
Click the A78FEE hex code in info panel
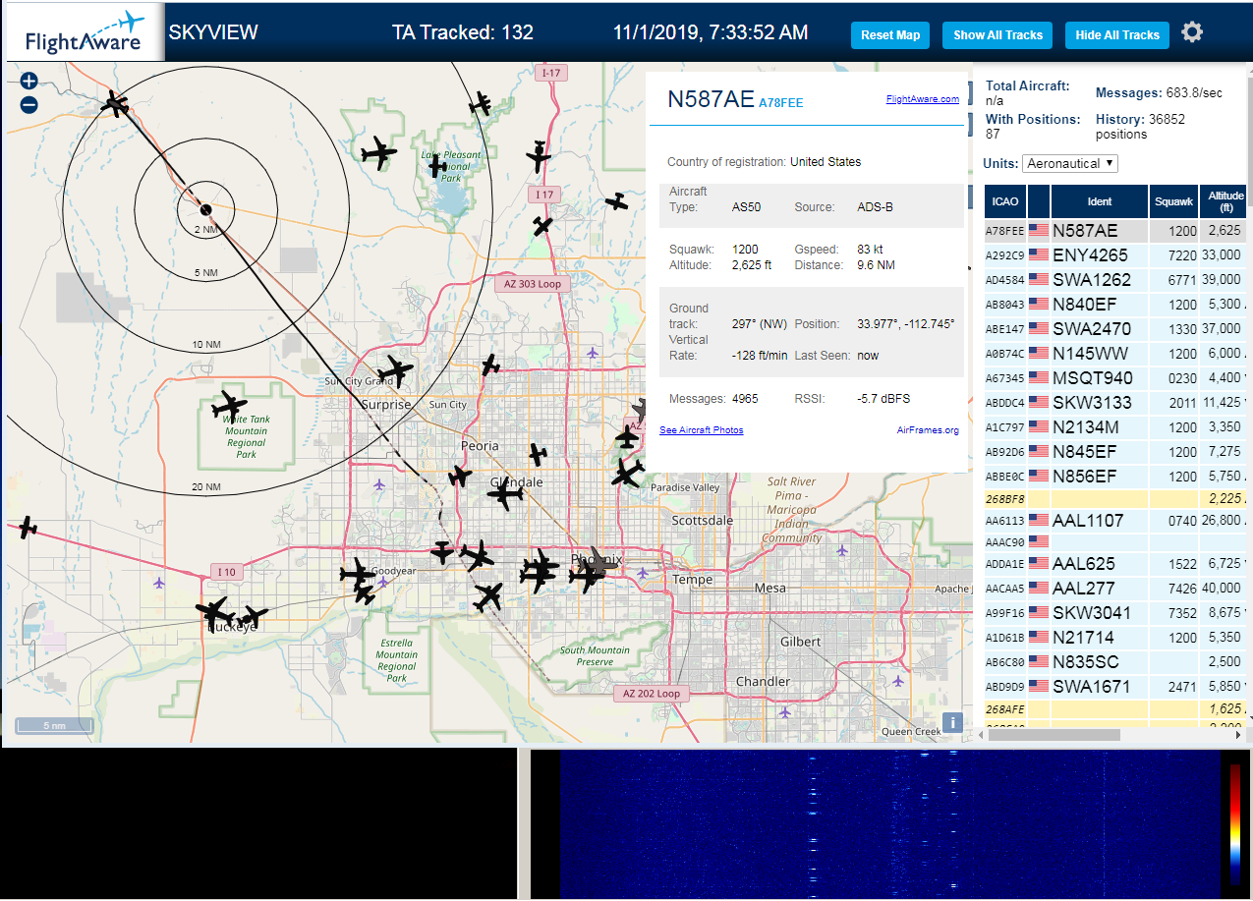781,102
